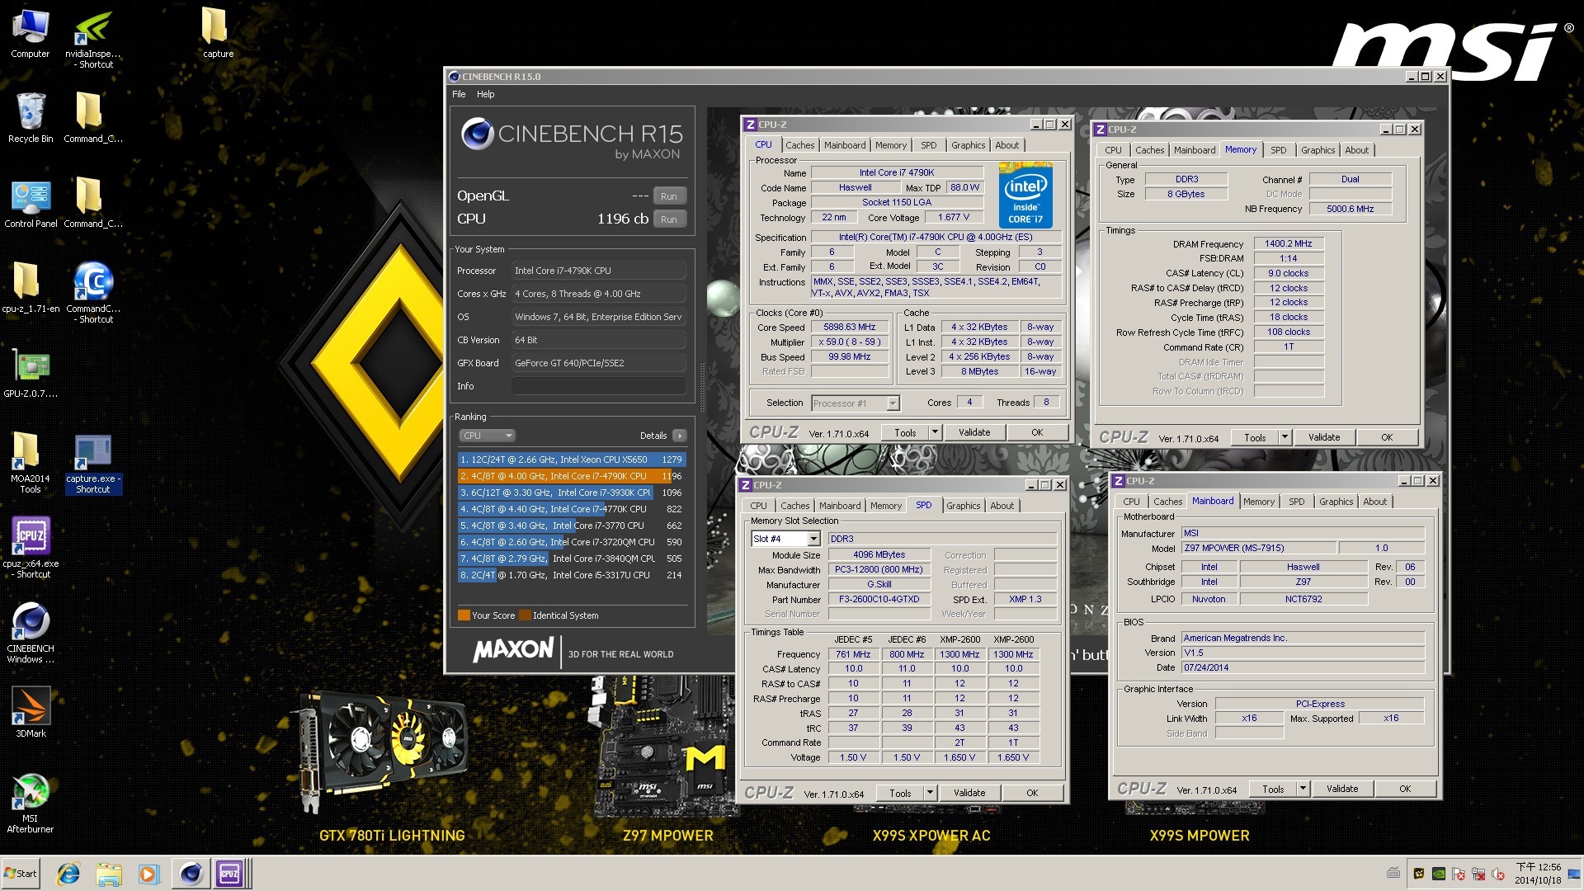The image size is (1584, 891).
Task: Run the OpenGL benchmark
Action: point(669,196)
